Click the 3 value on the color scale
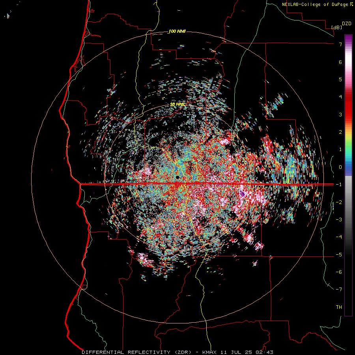The image size is (355, 355). point(340,114)
